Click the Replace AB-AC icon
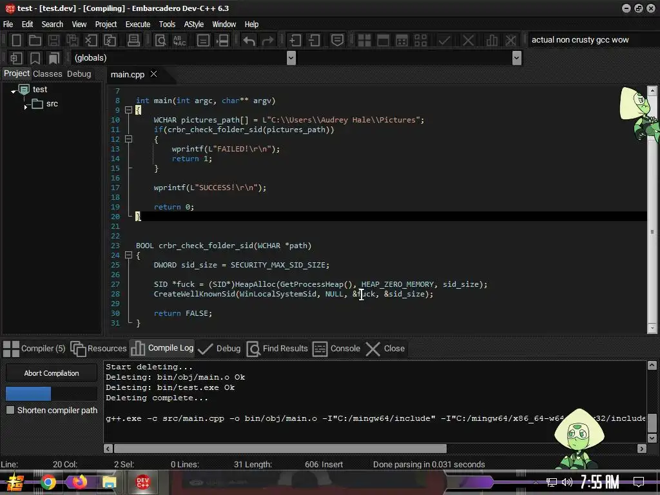The height and width of the screenshot is (495, 660). coord(179,41)
